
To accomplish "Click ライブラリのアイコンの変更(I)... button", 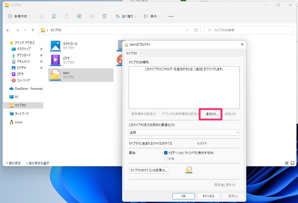I will tap(149, 170).
